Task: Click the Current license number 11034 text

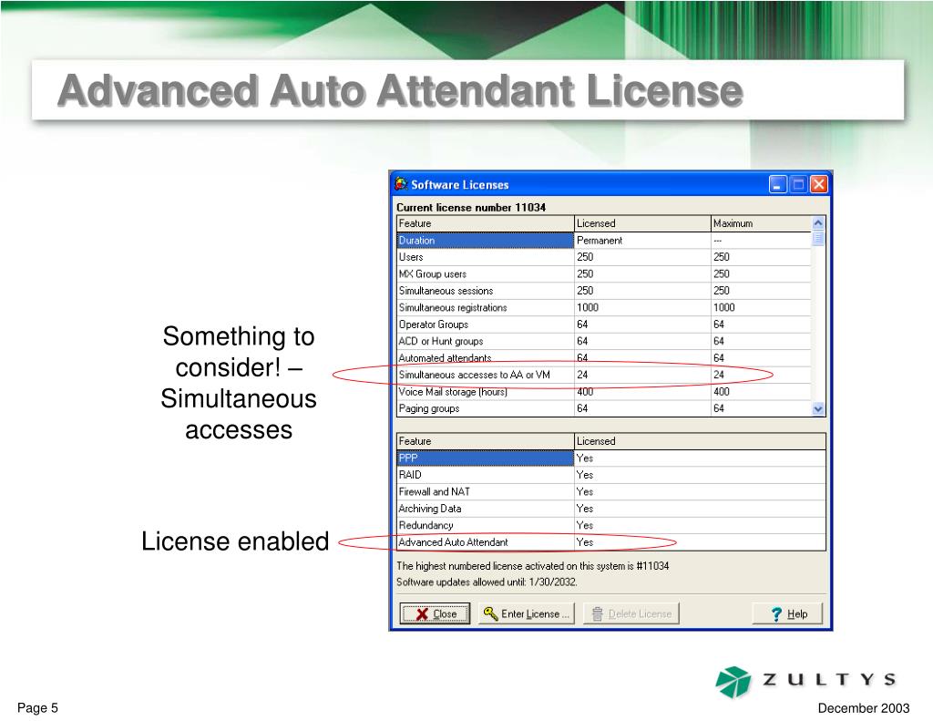Action: (x=471, y=207)
